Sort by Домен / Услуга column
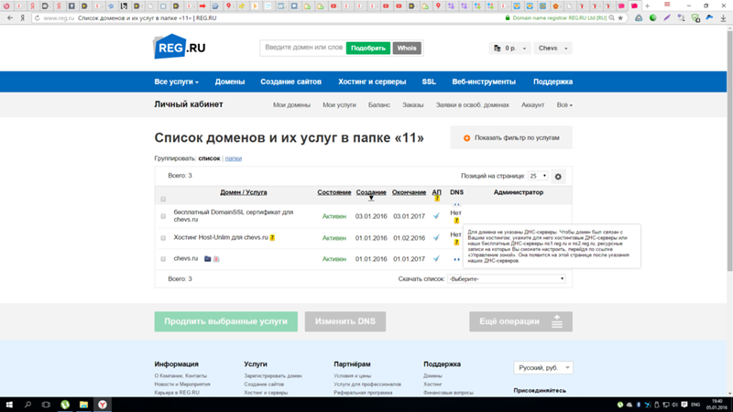733x412 pixels. [x=244, y=192]
